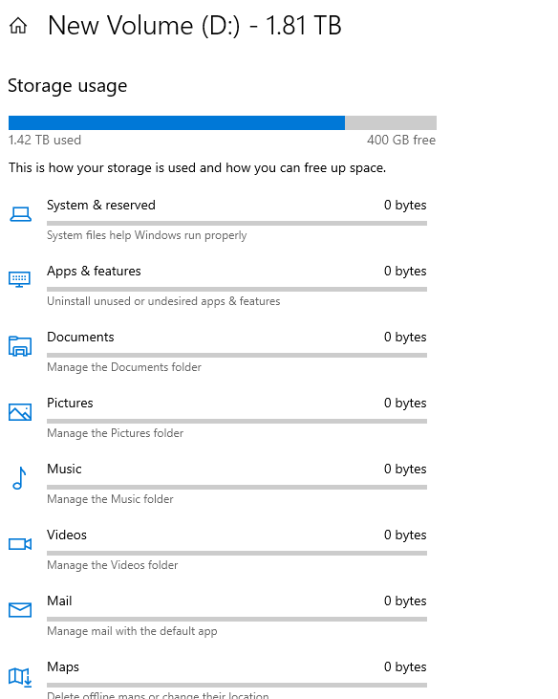Click the Documents usage bar
This screenshot has height=699, width=558.
click(x=237, y=355)
